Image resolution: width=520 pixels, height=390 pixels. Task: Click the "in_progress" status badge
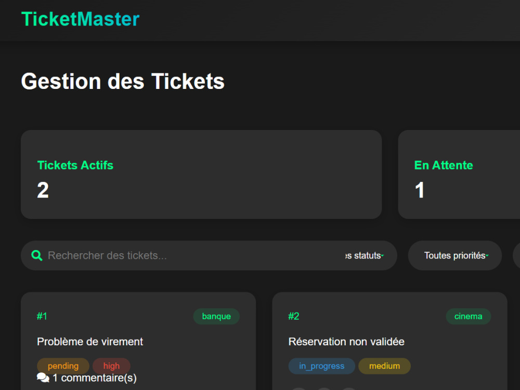321,366
